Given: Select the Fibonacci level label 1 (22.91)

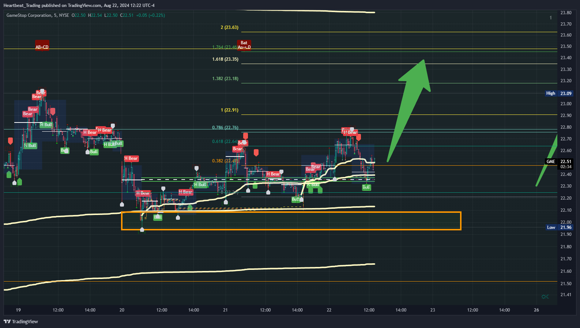Looking at the screenshot, I should pos(229,110).
